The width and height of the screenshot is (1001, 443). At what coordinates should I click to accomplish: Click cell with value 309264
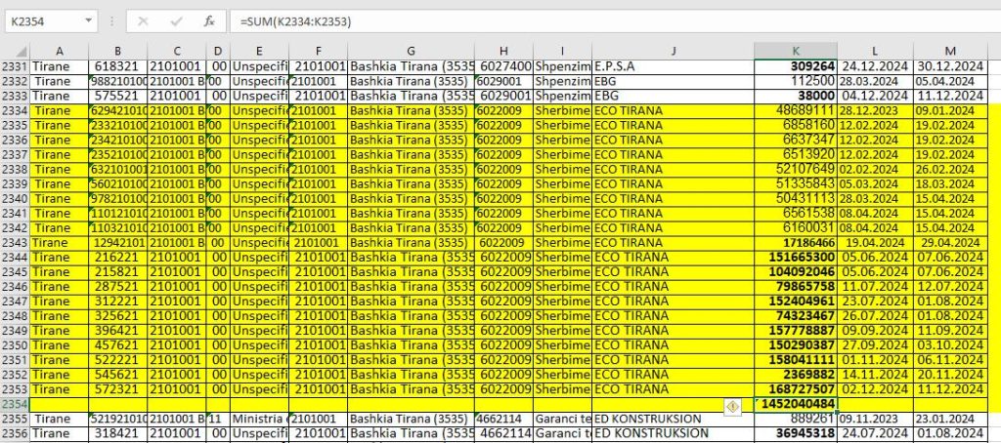point(796,66)
